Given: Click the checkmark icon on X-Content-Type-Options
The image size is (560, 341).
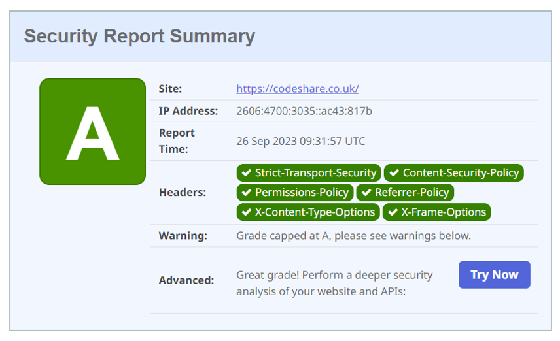Looking at the screenshot, I should (247, 212).
